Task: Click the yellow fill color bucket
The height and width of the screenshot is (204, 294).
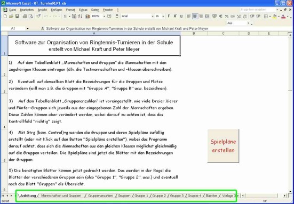Action: click(275, 17)
